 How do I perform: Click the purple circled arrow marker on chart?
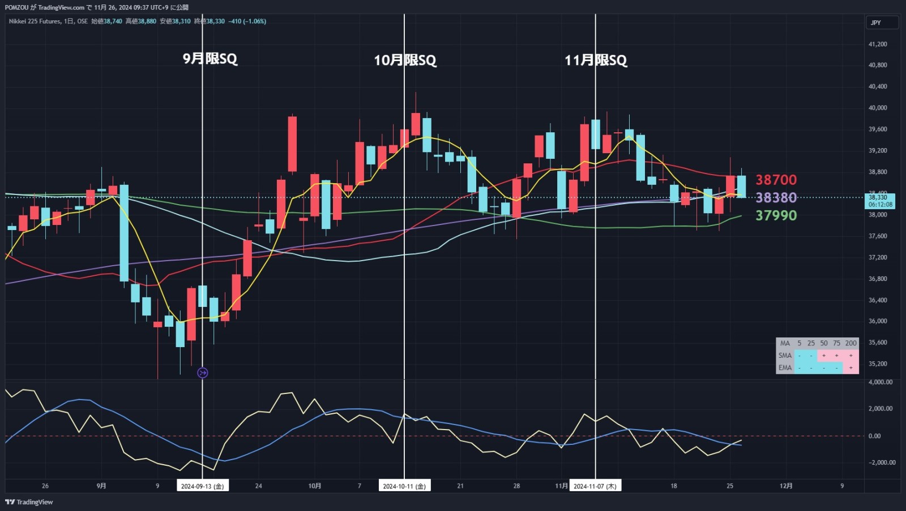(202, 373)
